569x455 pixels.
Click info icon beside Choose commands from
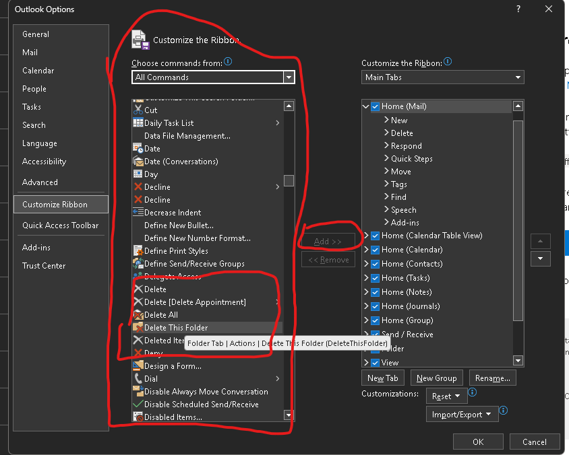(x=228, y=61)
